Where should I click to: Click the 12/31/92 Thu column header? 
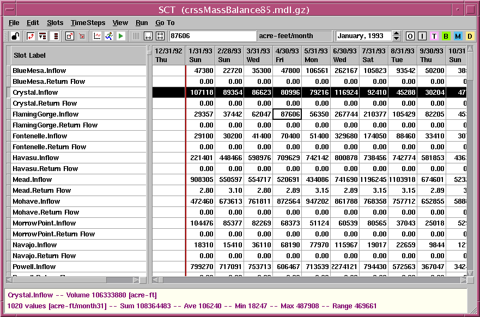coord(169,56)
